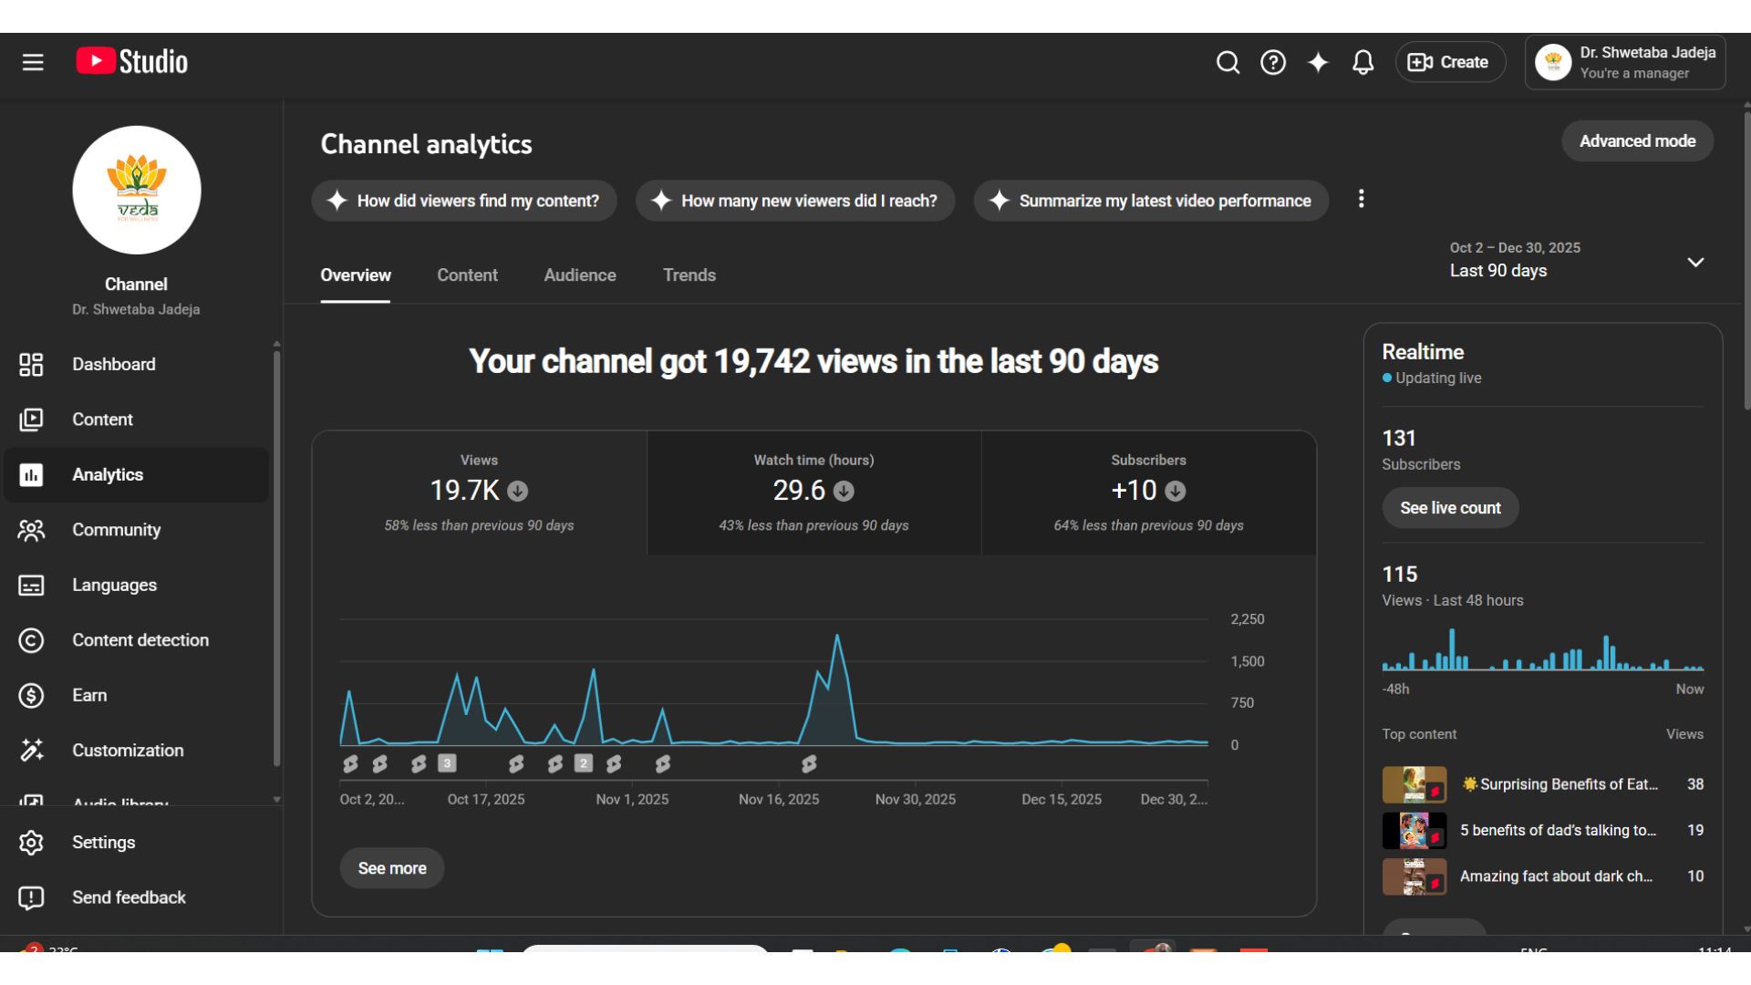Select the Subscribers metric card

click(1148, 493)
